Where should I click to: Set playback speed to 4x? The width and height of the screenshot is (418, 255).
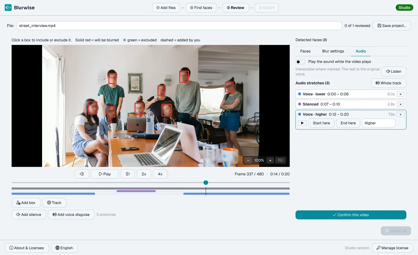[160, 174]
